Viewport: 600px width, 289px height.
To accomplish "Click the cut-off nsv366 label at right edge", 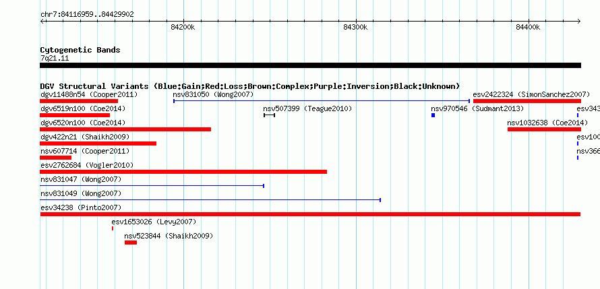I will (x=588, y=151).
